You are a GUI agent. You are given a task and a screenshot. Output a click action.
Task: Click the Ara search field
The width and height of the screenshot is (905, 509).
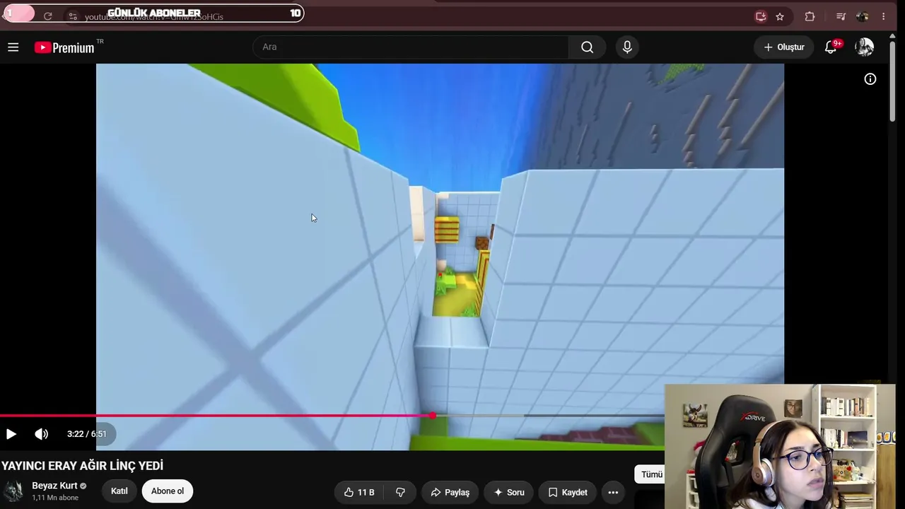pos(411,47)
